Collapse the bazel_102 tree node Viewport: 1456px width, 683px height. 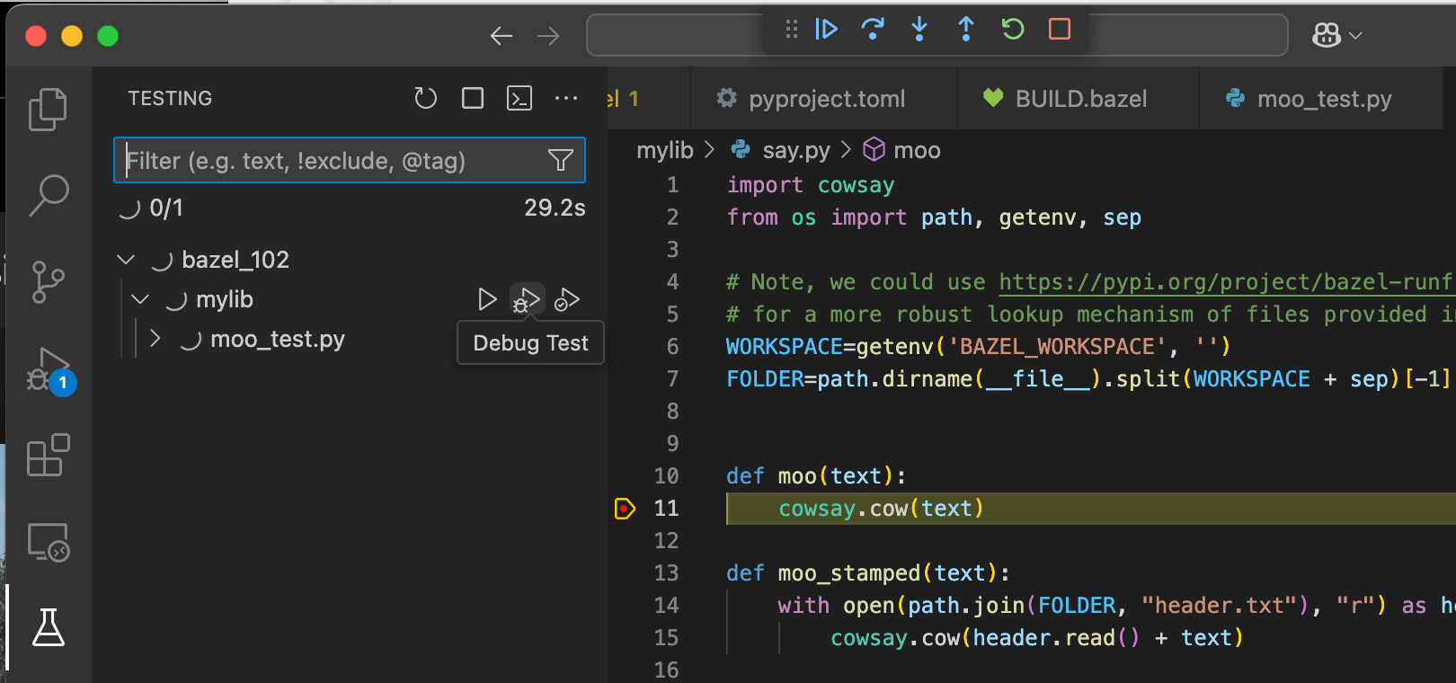126,260
